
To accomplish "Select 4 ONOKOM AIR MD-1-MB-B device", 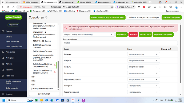I will pos(43,58).
